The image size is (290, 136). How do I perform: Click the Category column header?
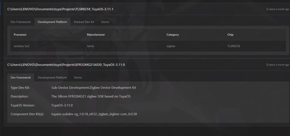point(173,35)
